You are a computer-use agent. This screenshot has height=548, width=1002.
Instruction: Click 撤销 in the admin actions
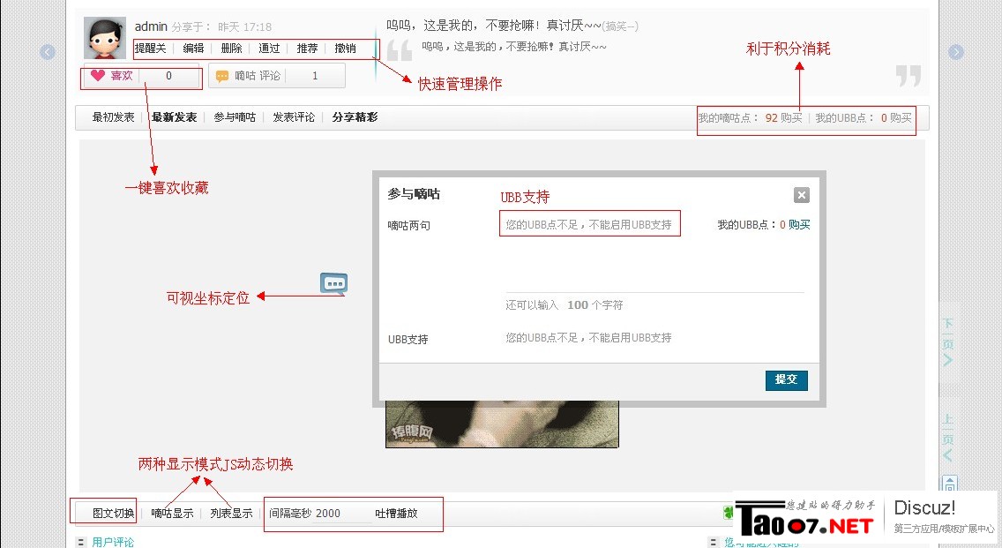(345, 48)
